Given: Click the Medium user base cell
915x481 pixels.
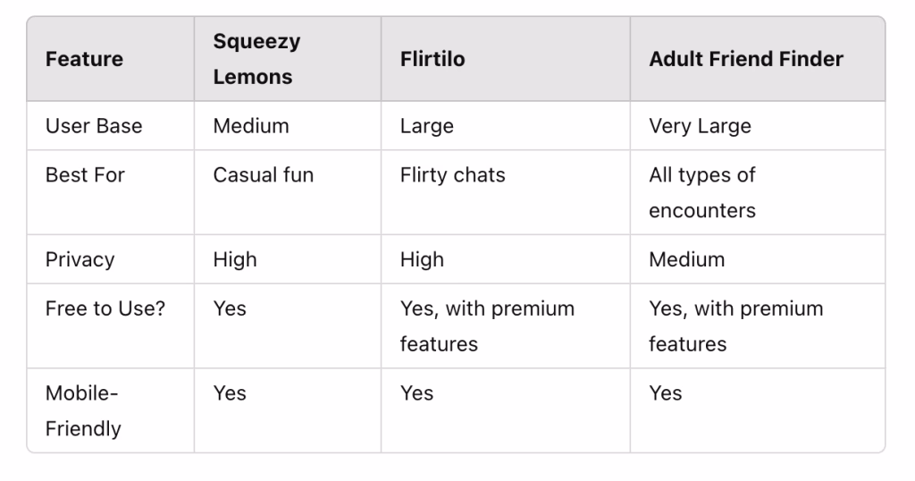Looking at the screenshot, I should click(251, 126).
